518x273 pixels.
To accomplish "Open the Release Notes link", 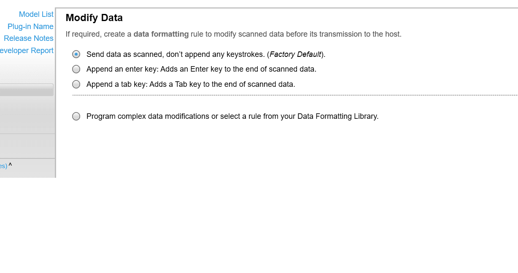I will [29, 38].
